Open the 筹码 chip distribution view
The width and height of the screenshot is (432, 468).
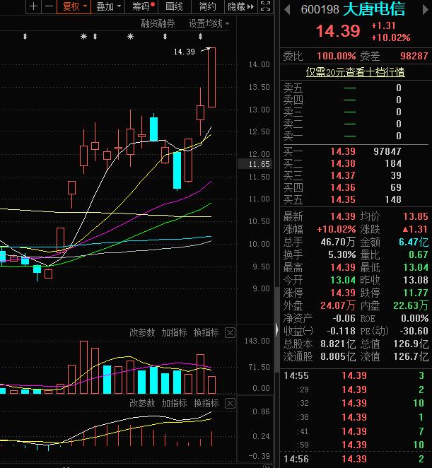142,6
